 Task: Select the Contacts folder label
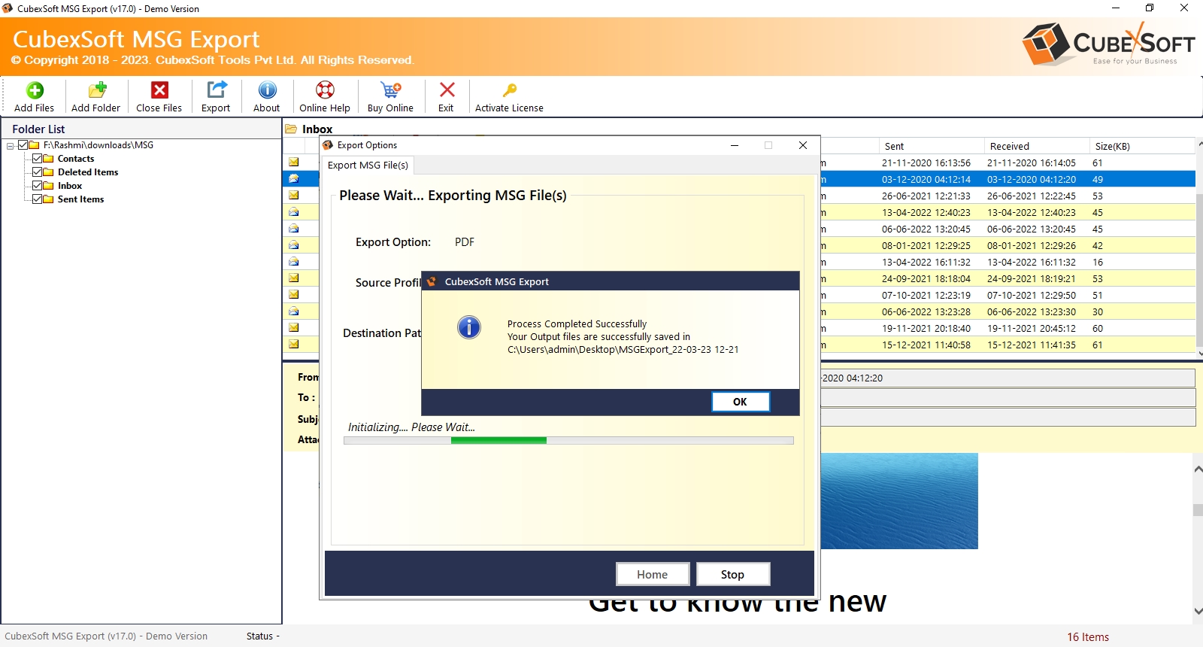pos(76,159)
